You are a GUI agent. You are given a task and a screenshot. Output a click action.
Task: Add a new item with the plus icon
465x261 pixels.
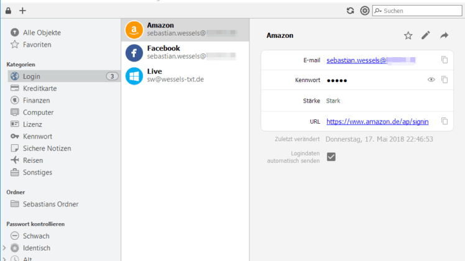click(x=22, y=11)
